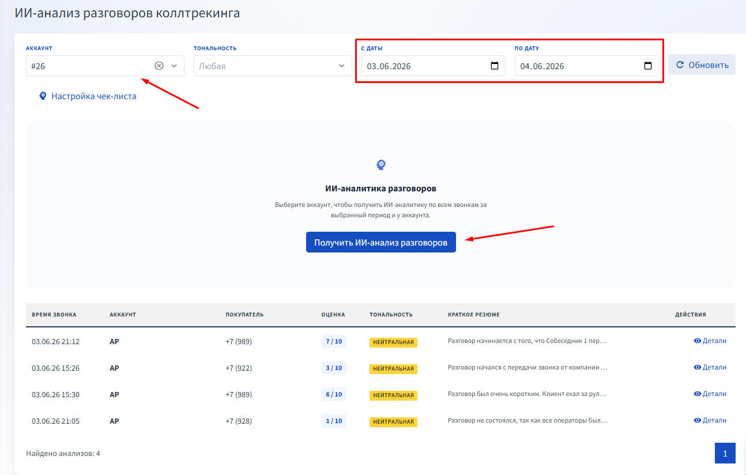Viewport: 746px width, 475px height.
Task: Expand the Аккаунт dropdown chevron
Action: coord(174,66)
